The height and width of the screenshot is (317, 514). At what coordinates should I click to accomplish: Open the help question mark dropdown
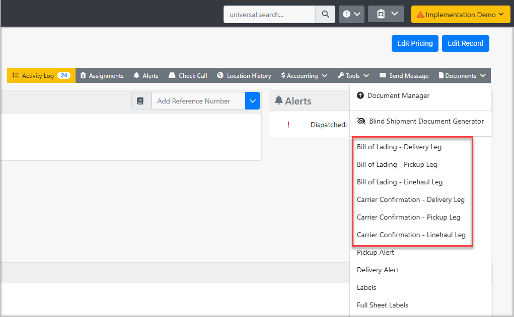351,15
